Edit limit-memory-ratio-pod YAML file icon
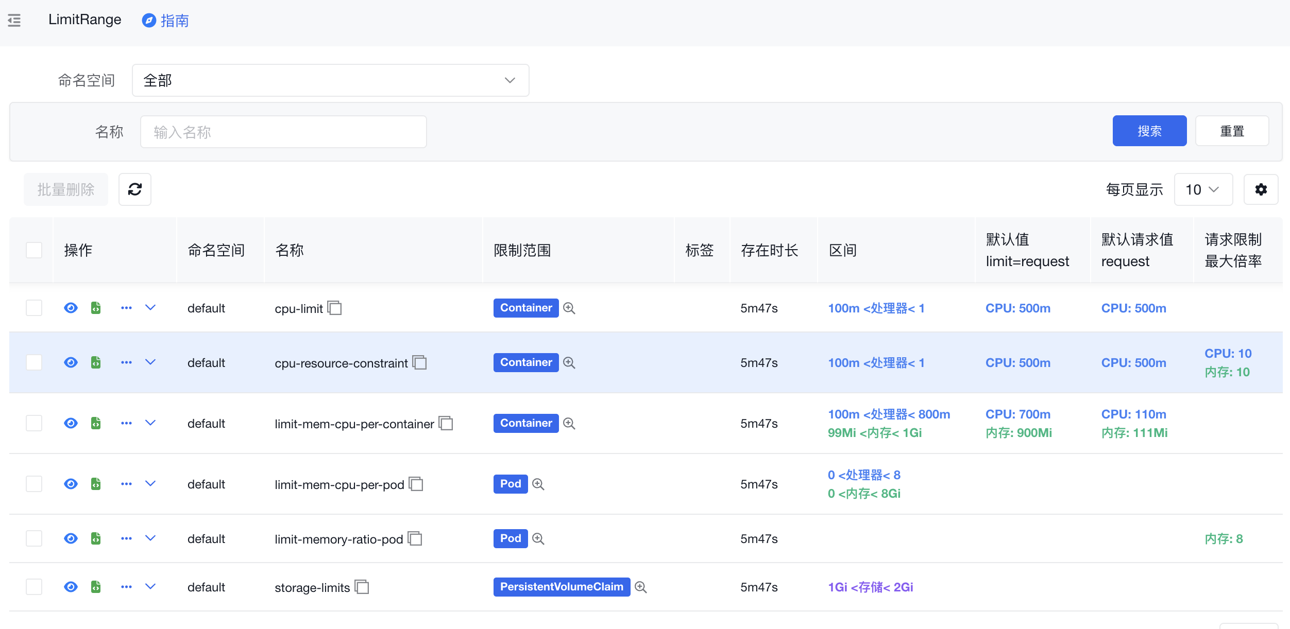Image resolution: width=1290 pixels, height=629 pixels. [96, 538]
